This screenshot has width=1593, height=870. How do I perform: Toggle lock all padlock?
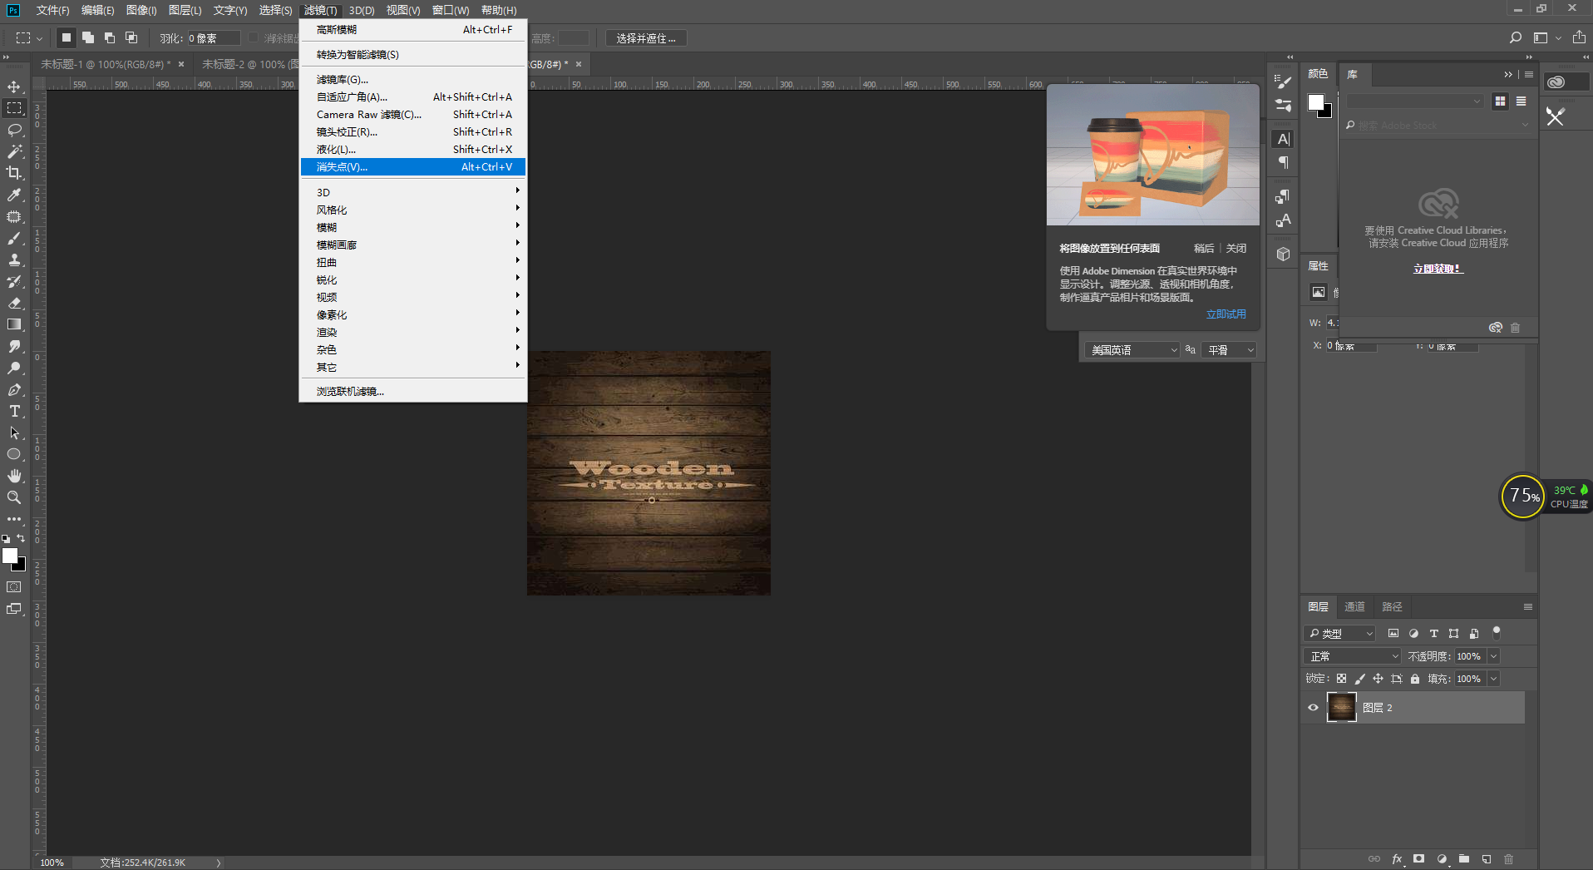click(1415, 679)
